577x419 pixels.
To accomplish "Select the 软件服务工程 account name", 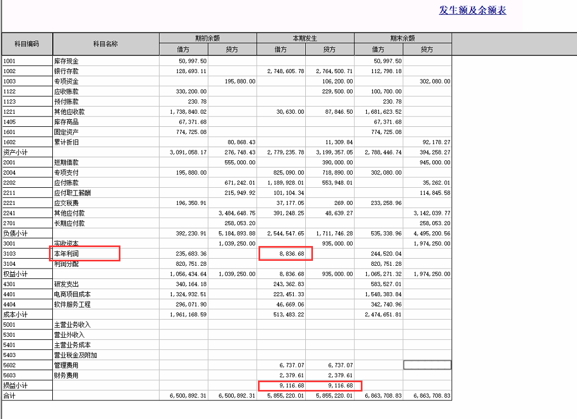I will pyautogui.click(x=73, y=304).
